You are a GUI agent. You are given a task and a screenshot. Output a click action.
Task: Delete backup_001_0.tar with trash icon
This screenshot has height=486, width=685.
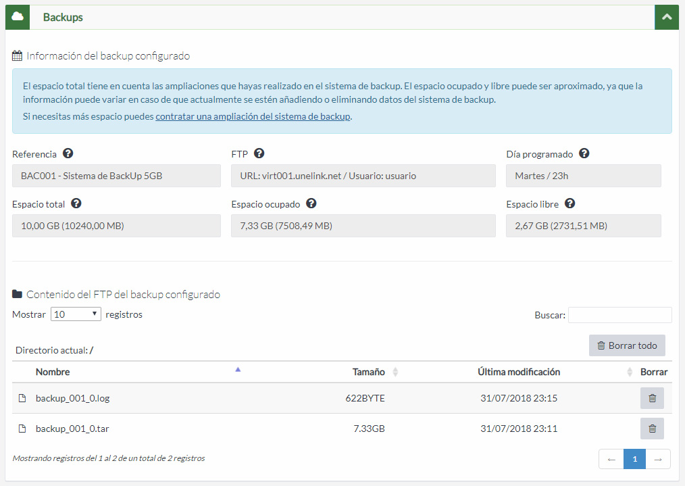coord(652,429)
